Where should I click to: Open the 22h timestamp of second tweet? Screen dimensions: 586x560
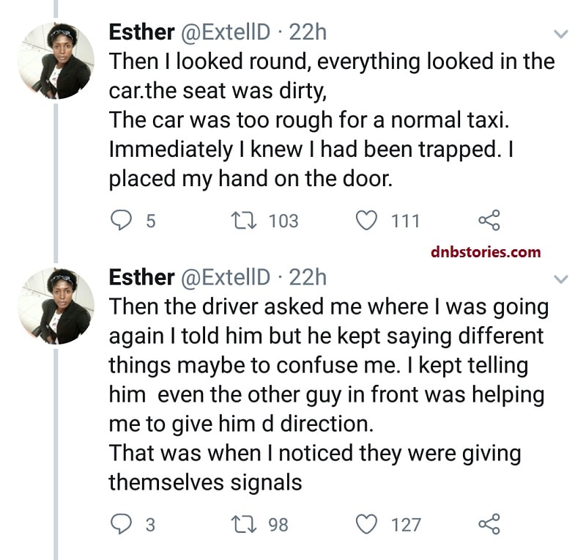(308, 278)
